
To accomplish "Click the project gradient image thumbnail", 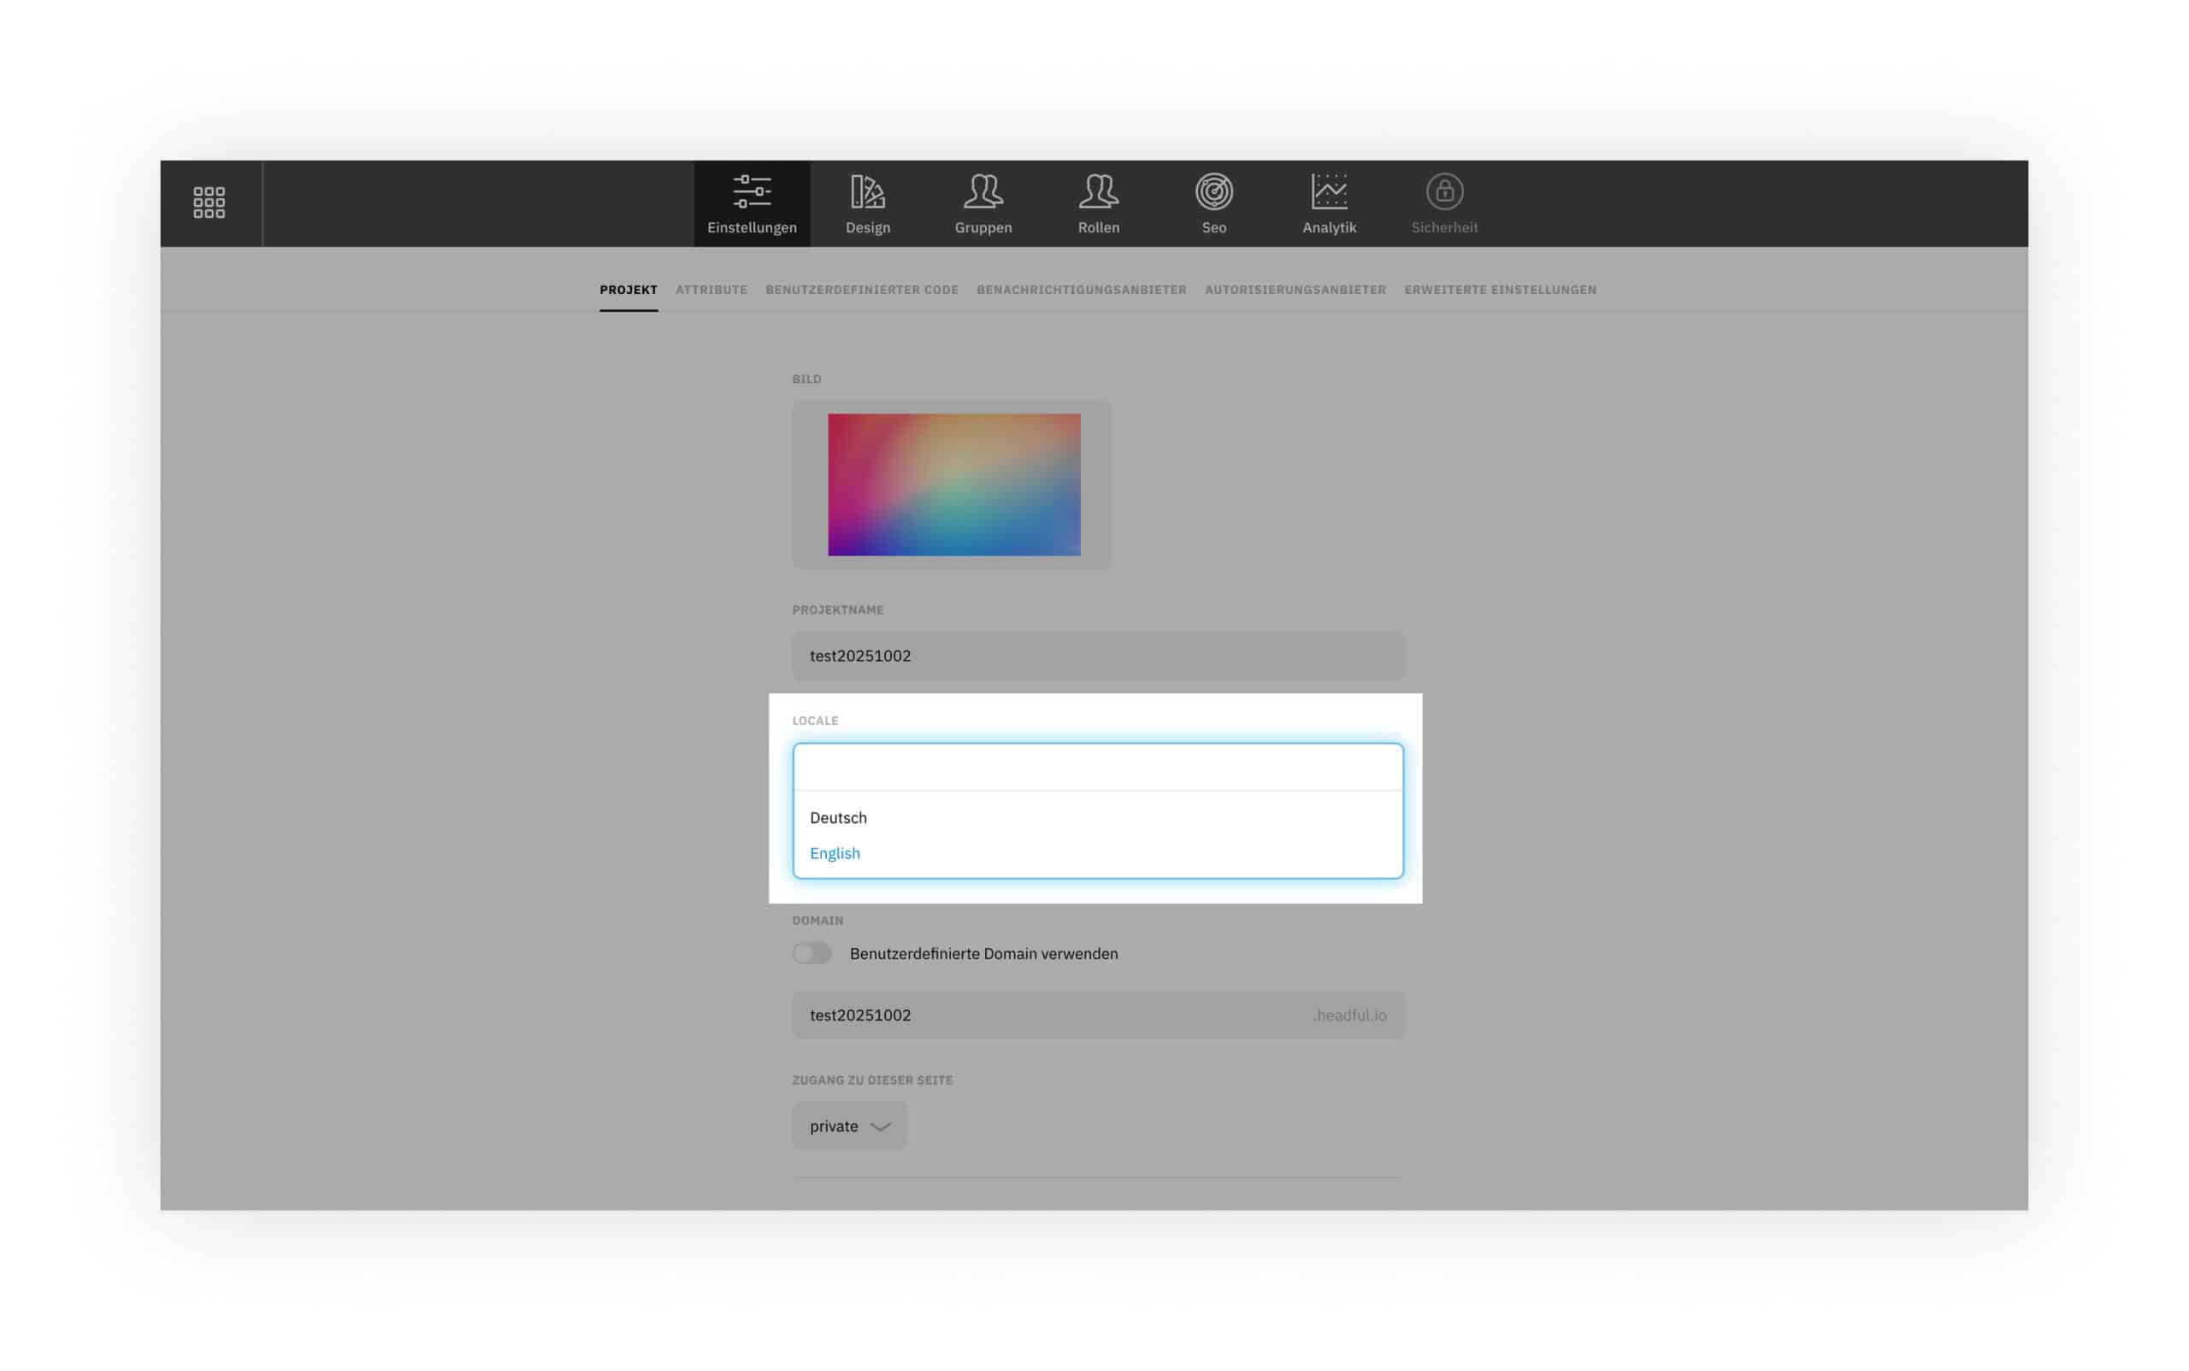I will [953, 484].
